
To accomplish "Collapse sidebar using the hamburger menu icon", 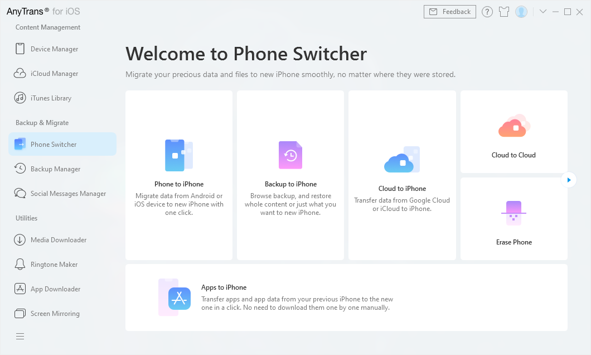I will point(20,336).
